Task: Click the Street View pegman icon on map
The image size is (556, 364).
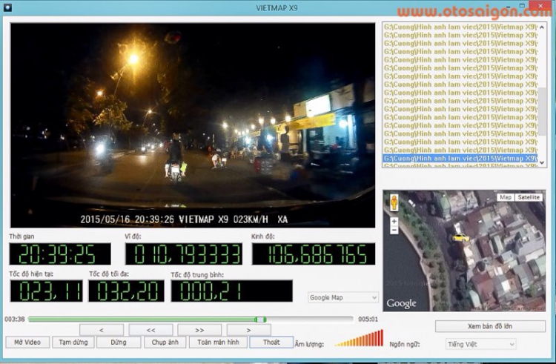Action: [394, 202]
